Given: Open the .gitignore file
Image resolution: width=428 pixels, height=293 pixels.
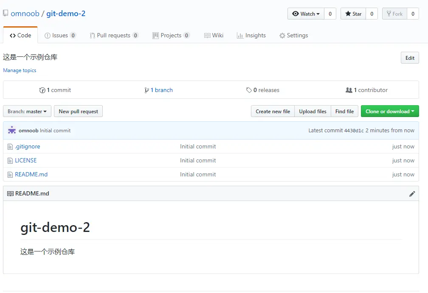Looking at the screenshot, I should coord(28,147).
